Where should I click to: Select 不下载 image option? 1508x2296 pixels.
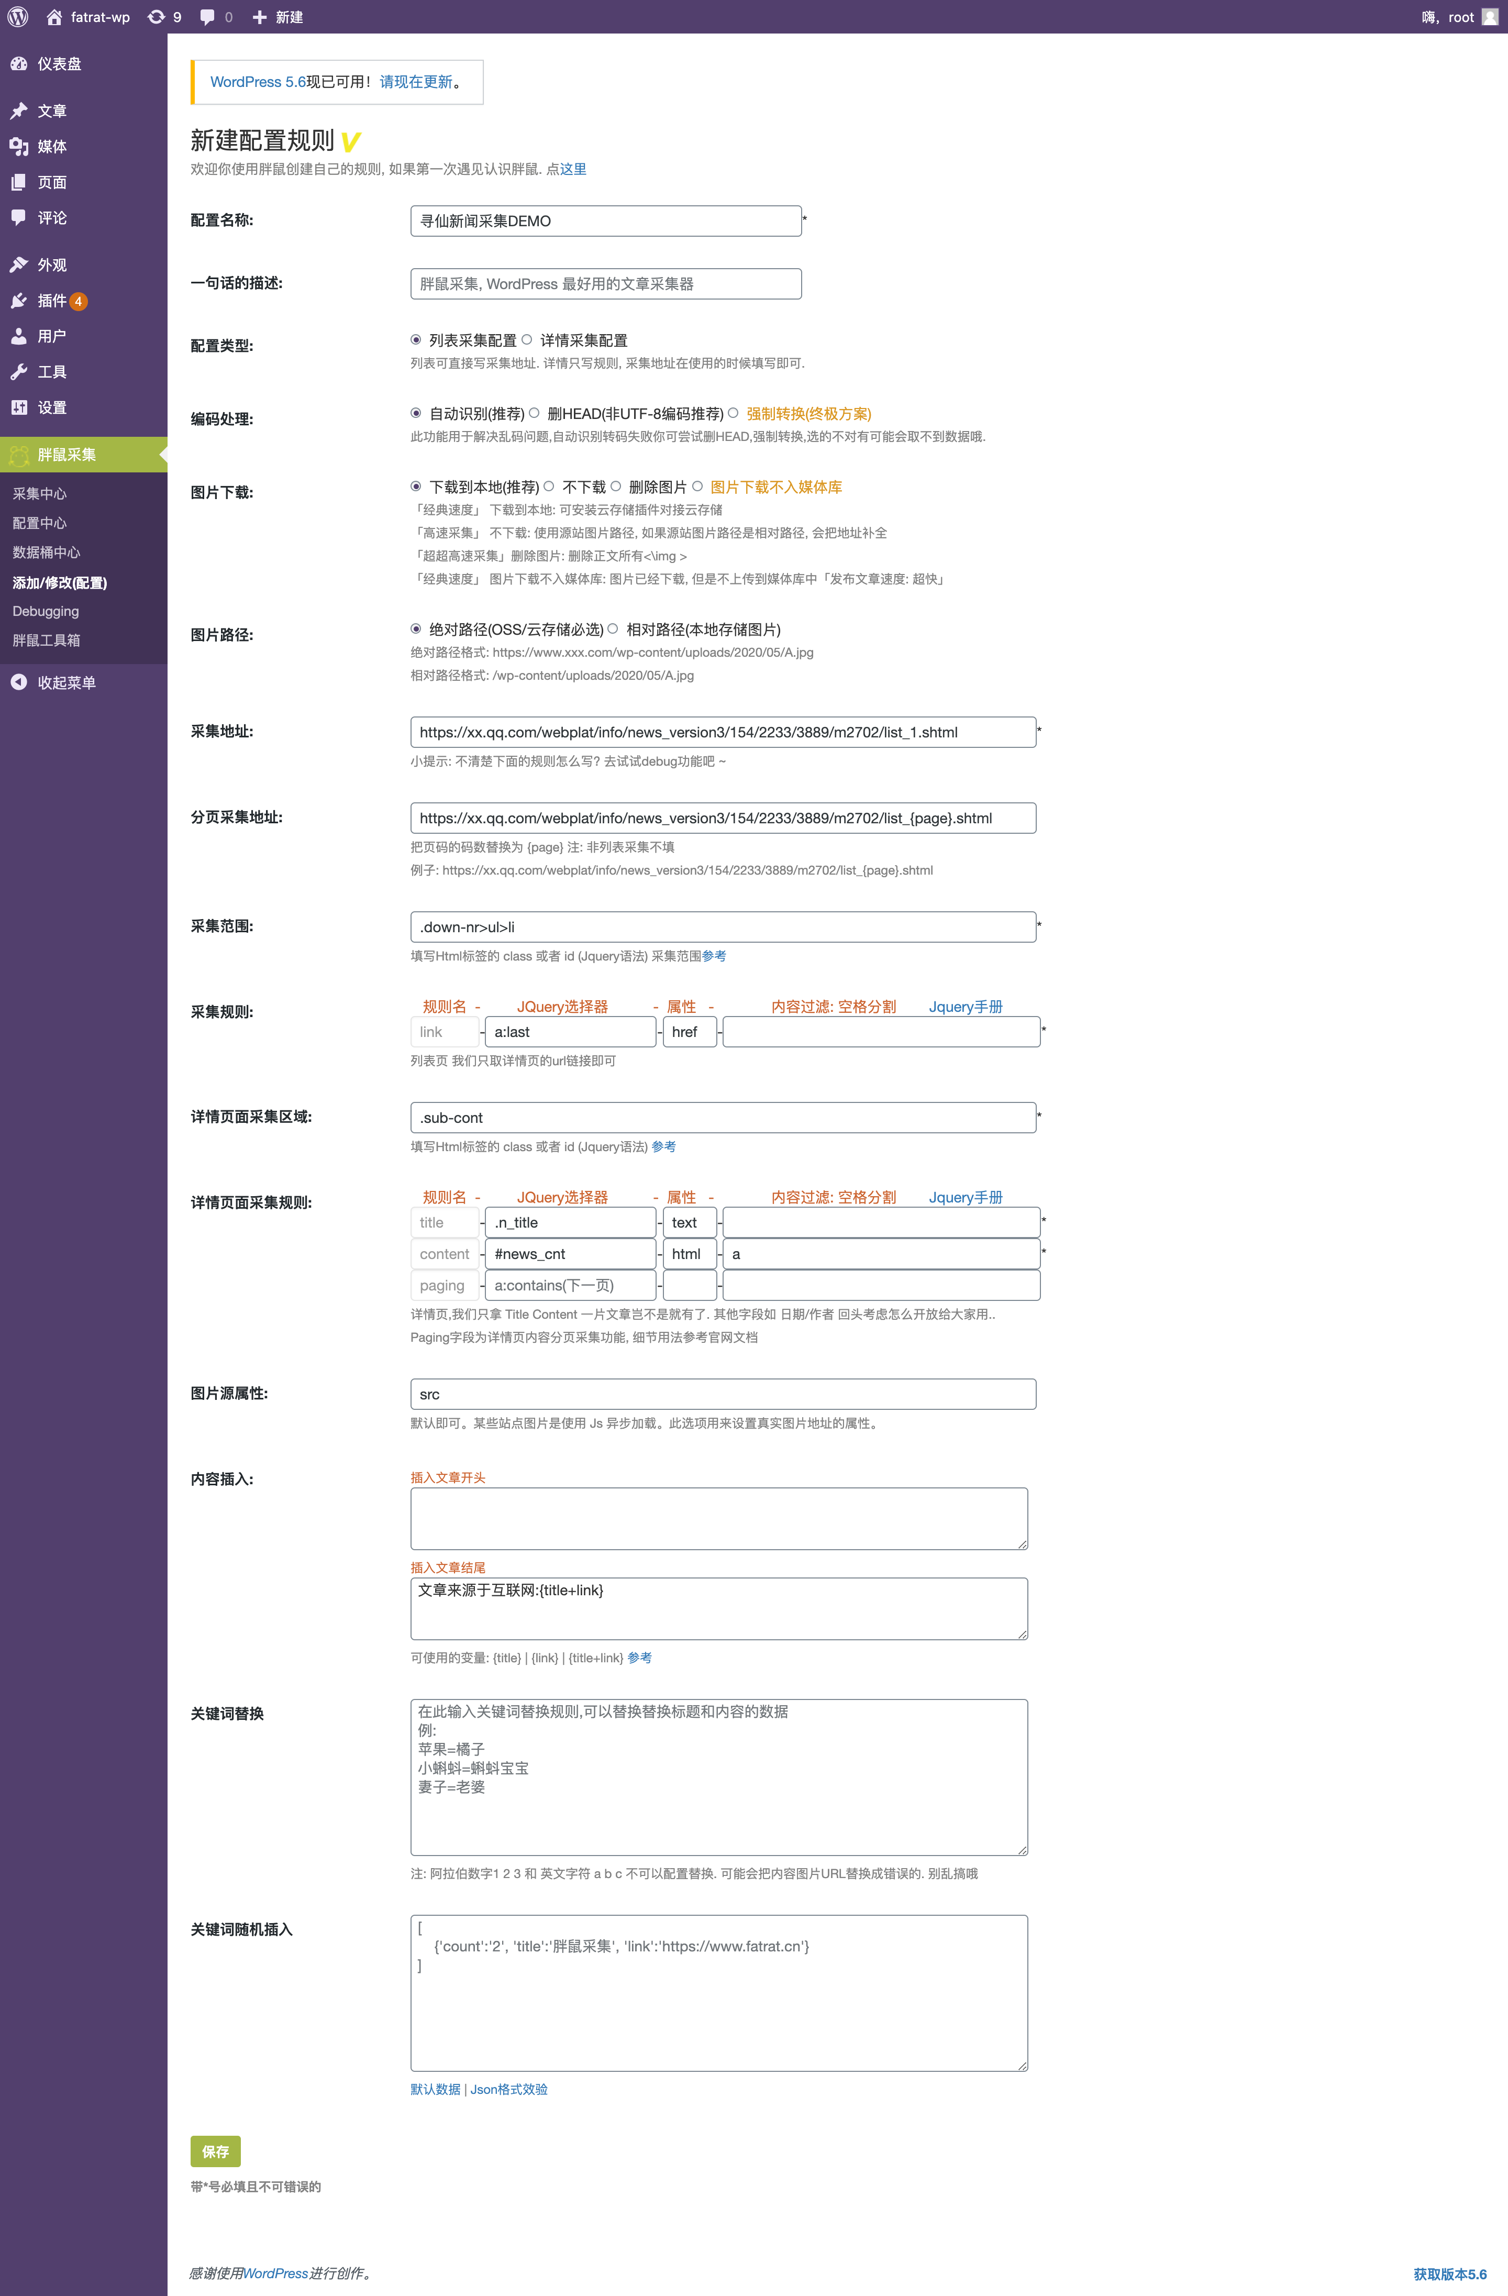point(549,486)
